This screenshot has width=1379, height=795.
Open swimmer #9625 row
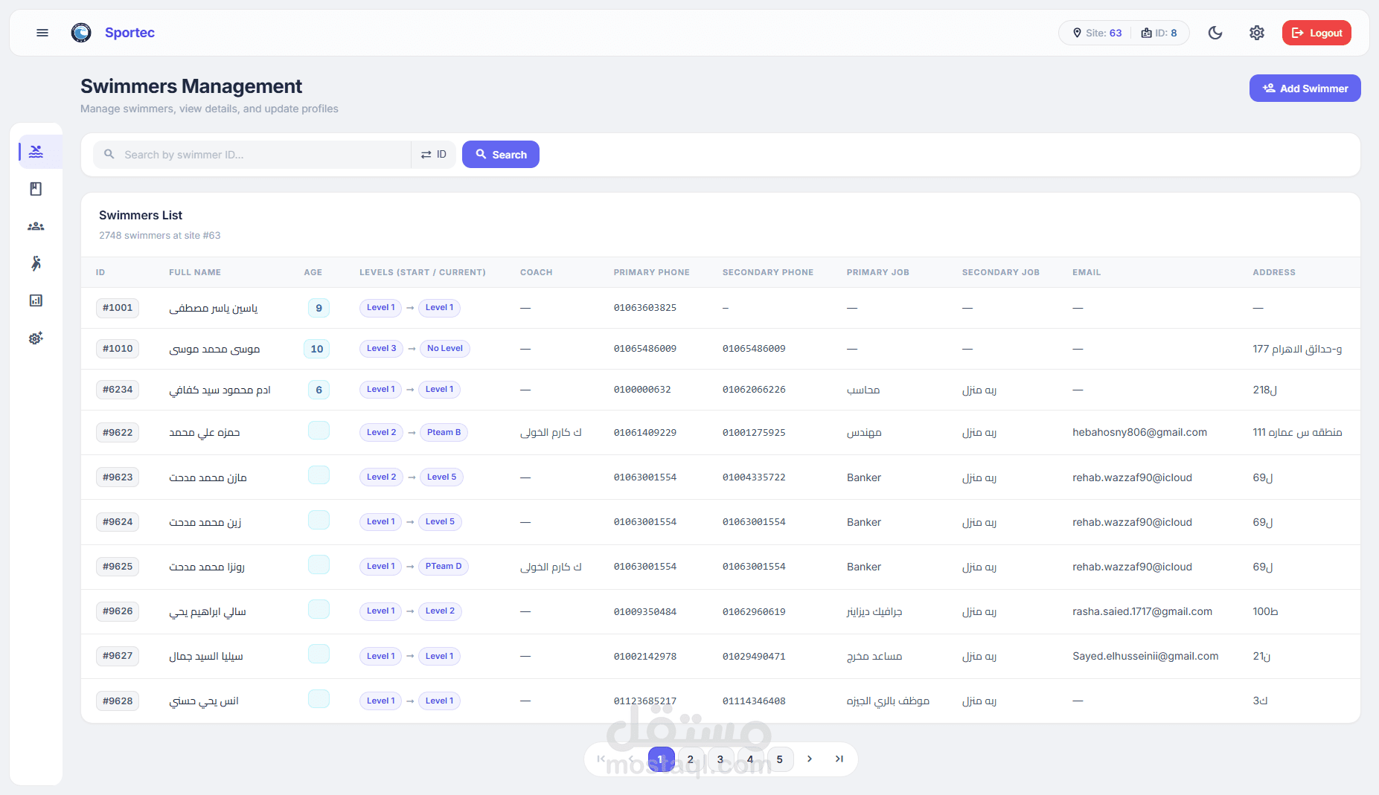click(720, 567)
